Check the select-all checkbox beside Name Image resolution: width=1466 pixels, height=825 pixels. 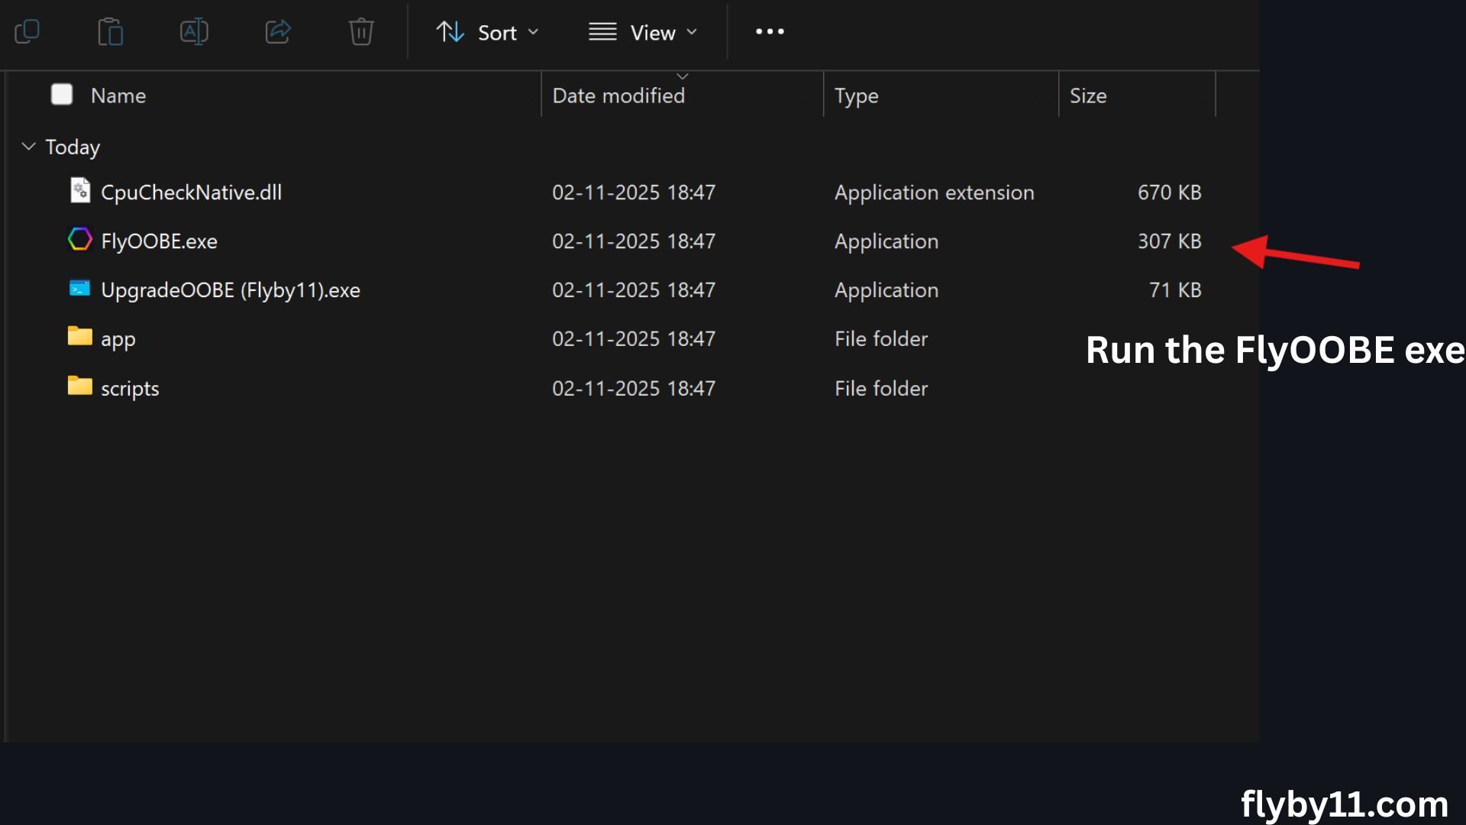click(x=62, y=94)
